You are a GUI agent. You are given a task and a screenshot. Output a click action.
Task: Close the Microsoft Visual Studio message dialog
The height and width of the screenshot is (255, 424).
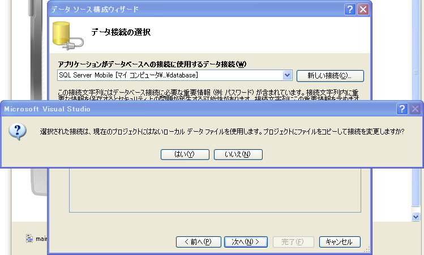415,109
